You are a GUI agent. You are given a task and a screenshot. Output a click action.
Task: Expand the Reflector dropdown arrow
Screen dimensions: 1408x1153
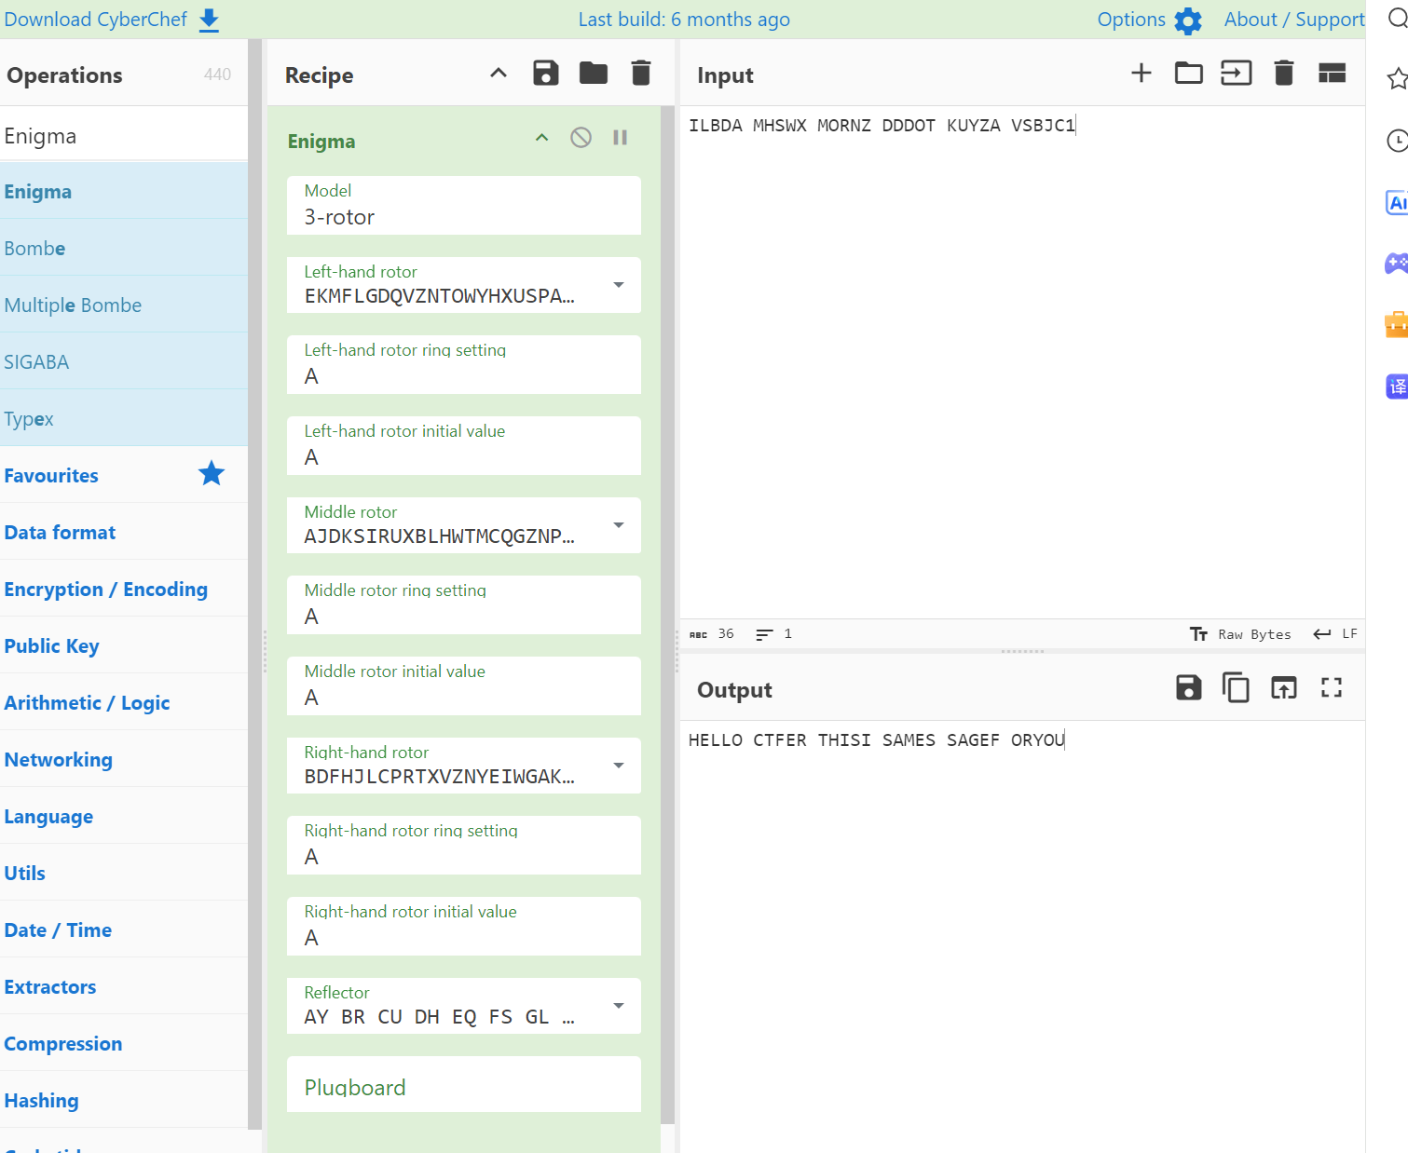click(x=619, y=1006)
